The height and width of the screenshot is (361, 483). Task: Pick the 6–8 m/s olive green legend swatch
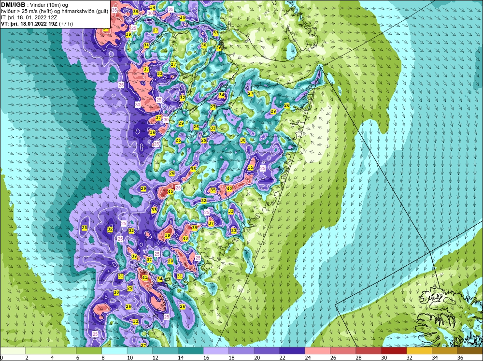[x=89, y=351]
